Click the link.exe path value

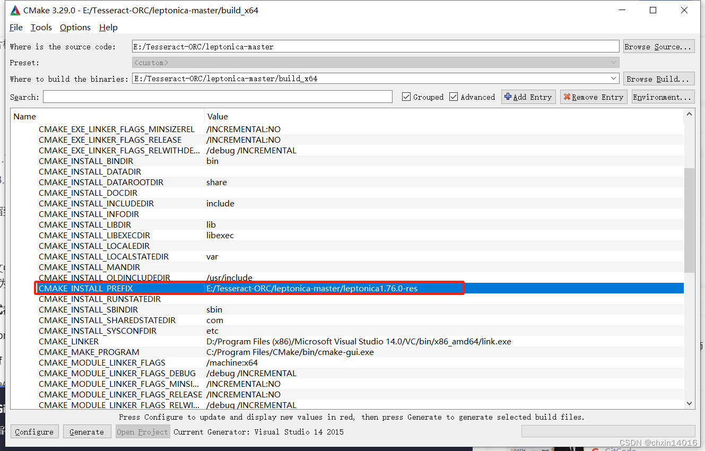click(x=359, y=341)
